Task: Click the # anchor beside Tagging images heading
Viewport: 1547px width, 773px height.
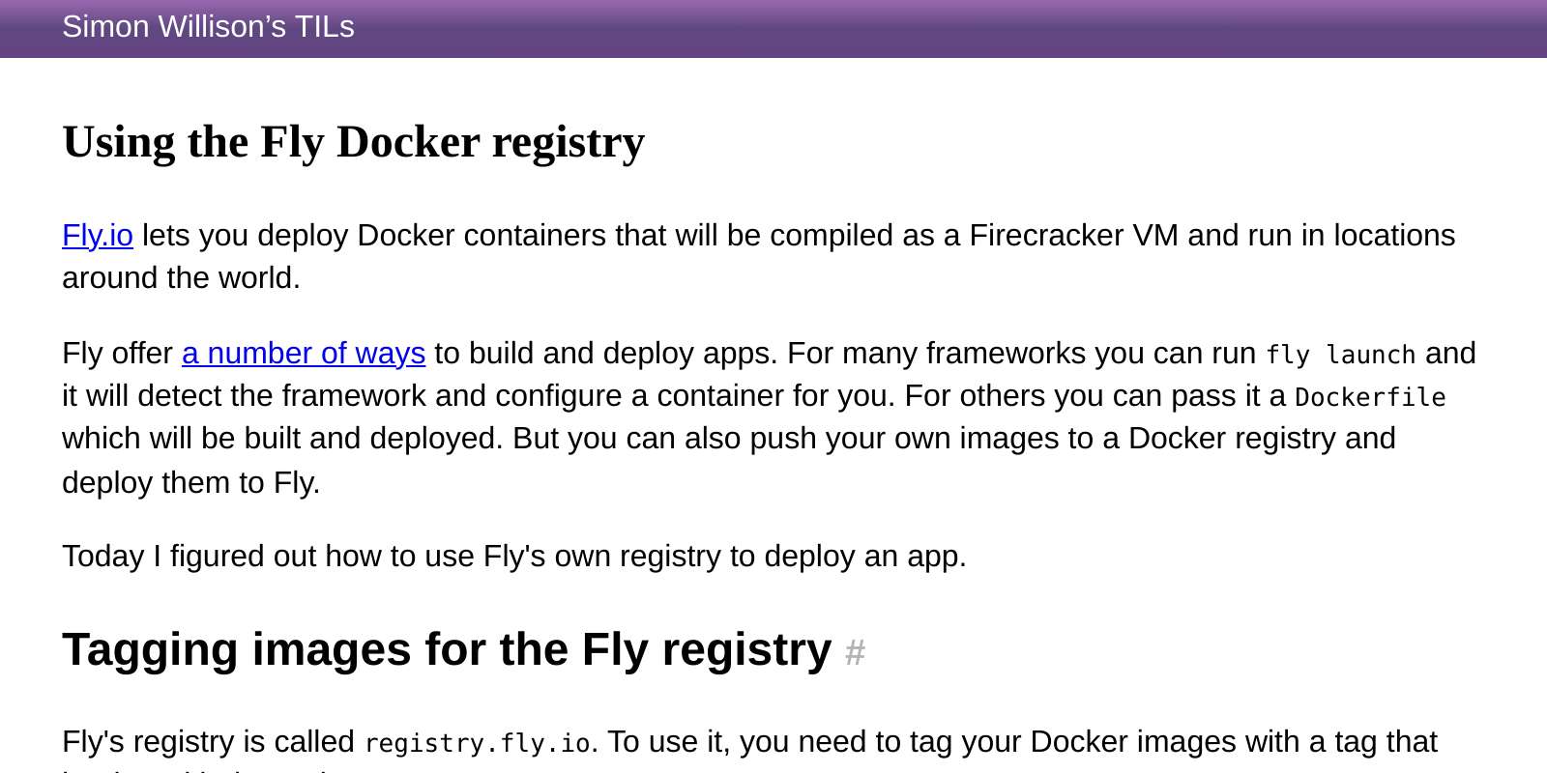Action: (855, 653)
